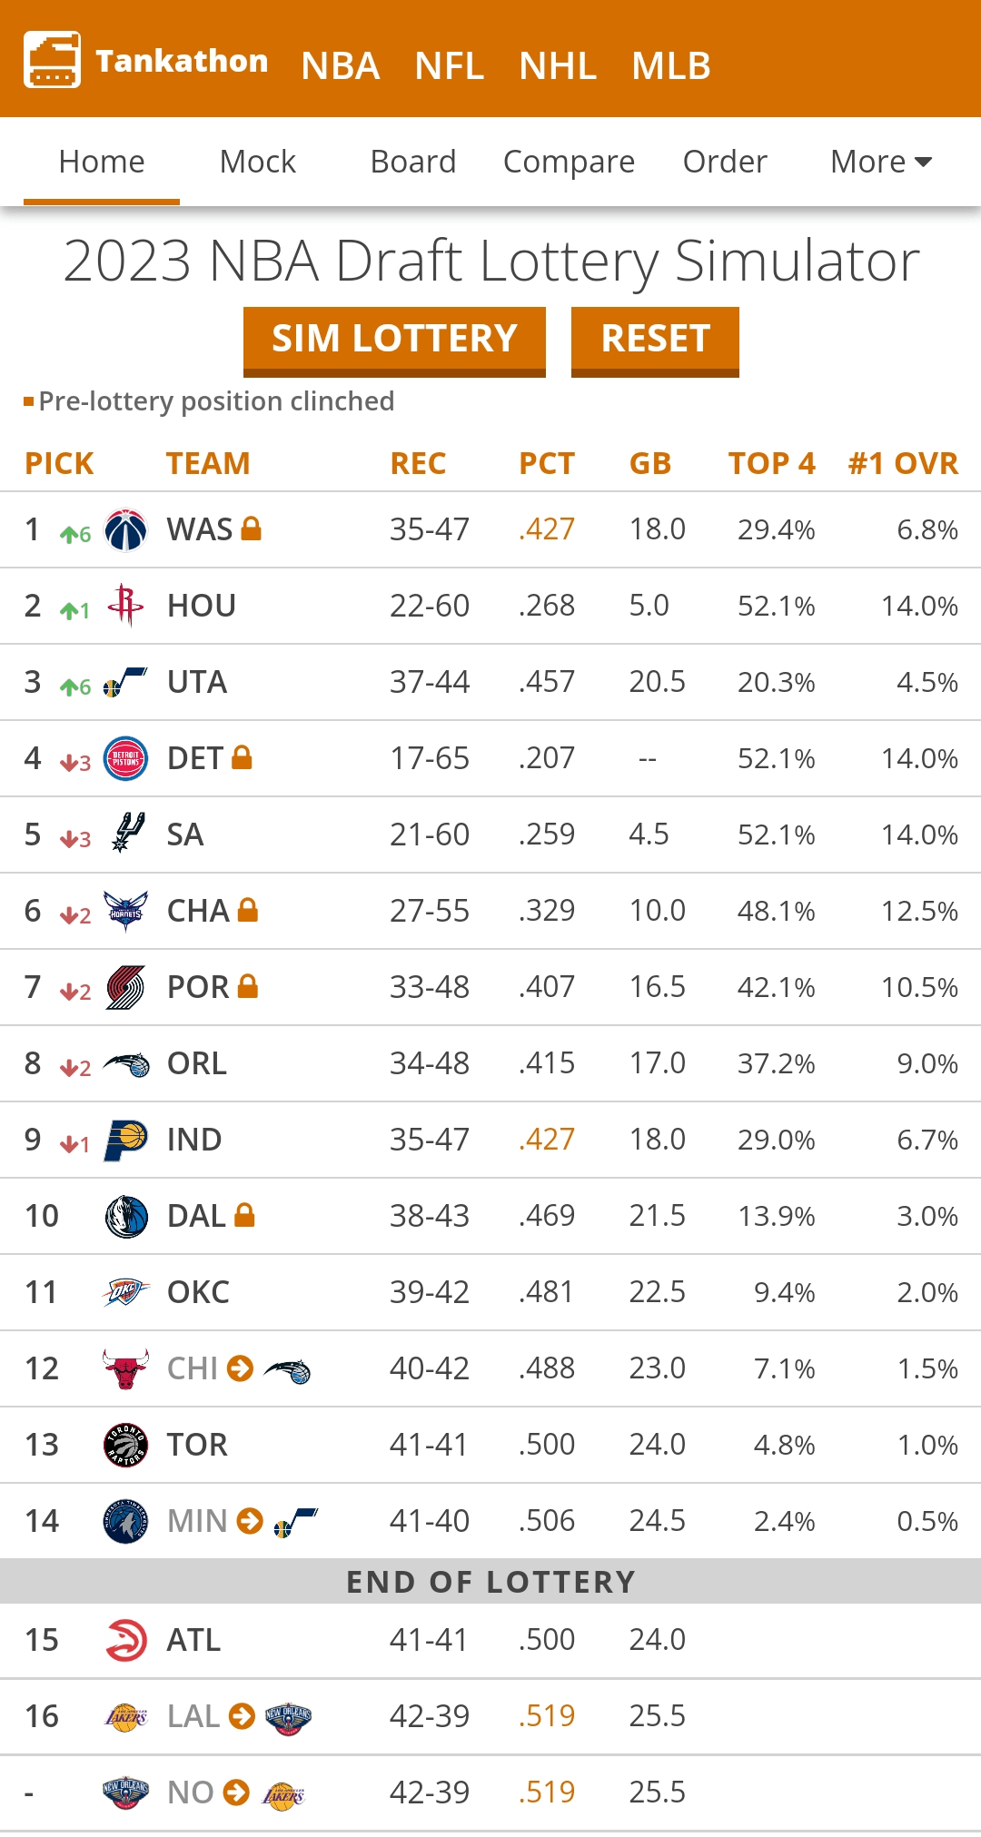
Task: Open the Board tab
Action: click(x=412, y=162)
